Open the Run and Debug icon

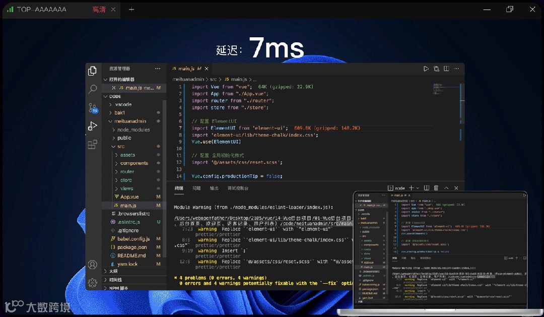92,126
